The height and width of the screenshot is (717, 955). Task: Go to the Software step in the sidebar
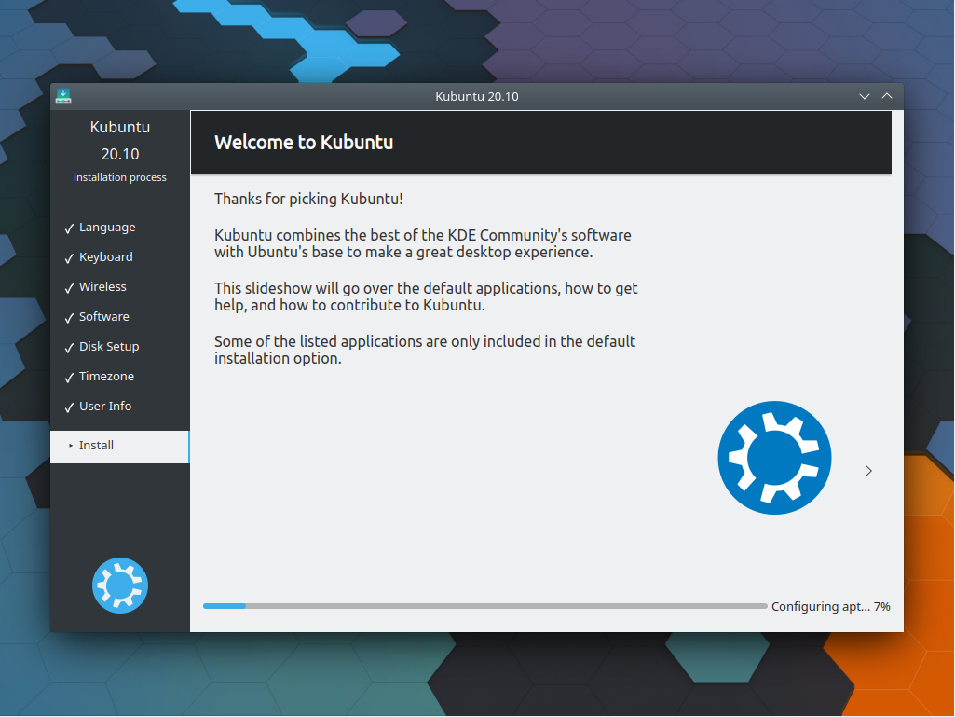[97, 317]
